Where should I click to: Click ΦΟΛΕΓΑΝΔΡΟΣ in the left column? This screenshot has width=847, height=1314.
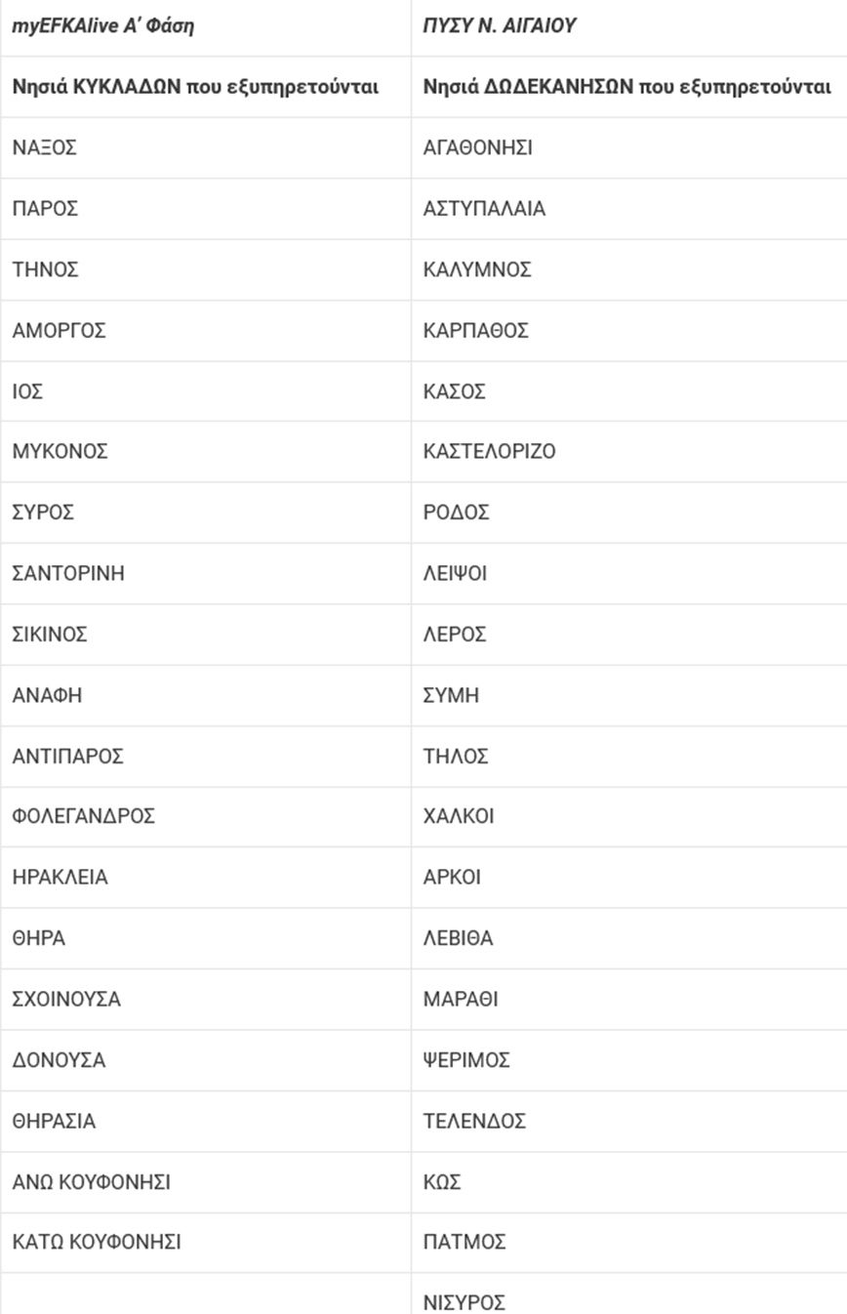83,816
